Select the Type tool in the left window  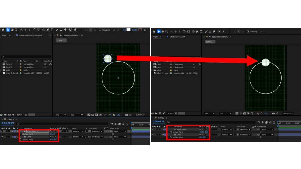[x=52, y=30]
